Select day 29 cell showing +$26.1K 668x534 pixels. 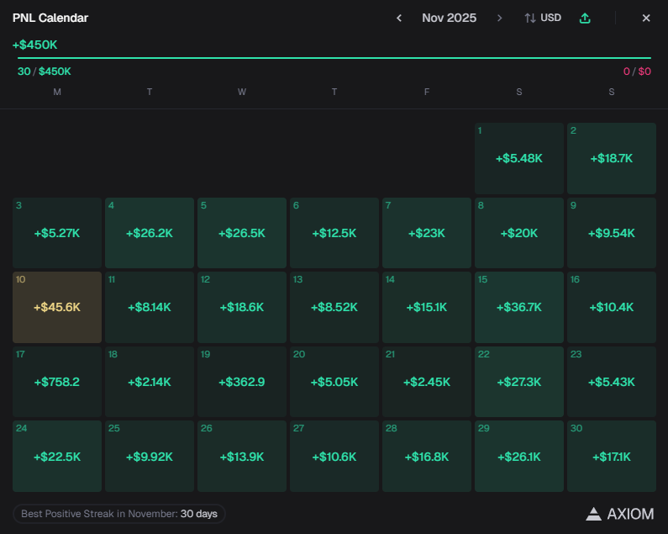tap(519, 457)
